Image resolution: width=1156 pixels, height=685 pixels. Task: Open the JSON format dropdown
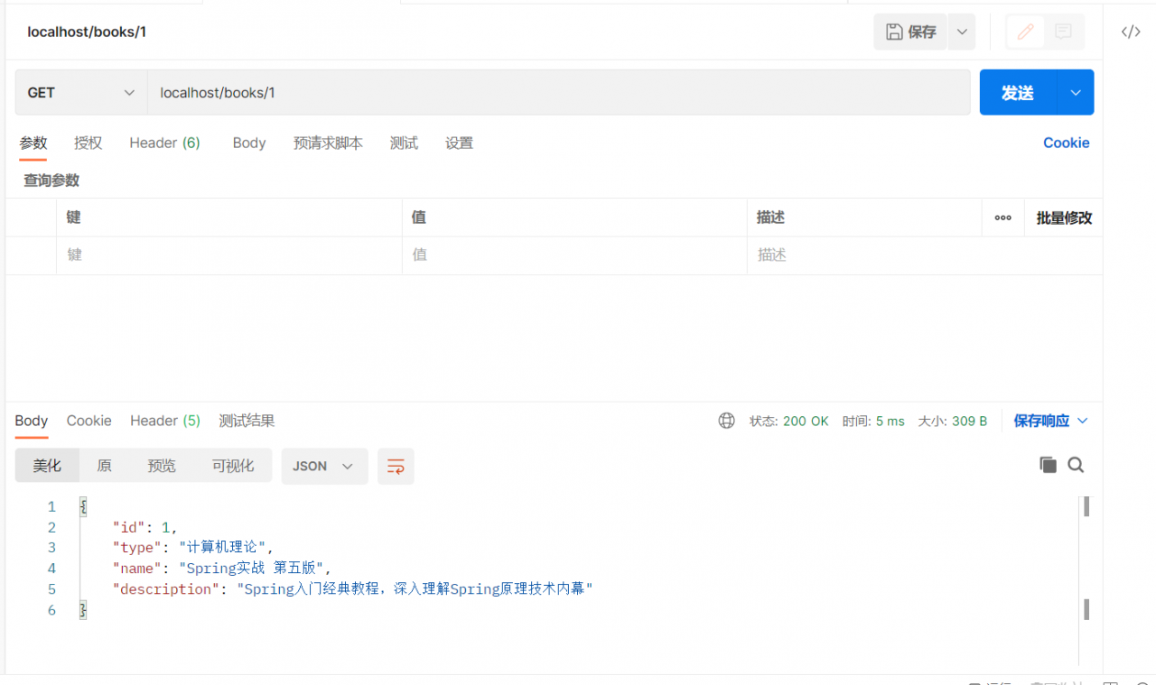click(x=324, y=466)
